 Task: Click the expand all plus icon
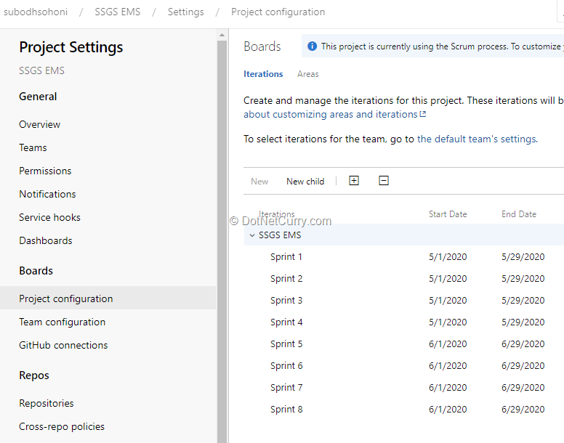pyautogui.click(x=354, y=181)
